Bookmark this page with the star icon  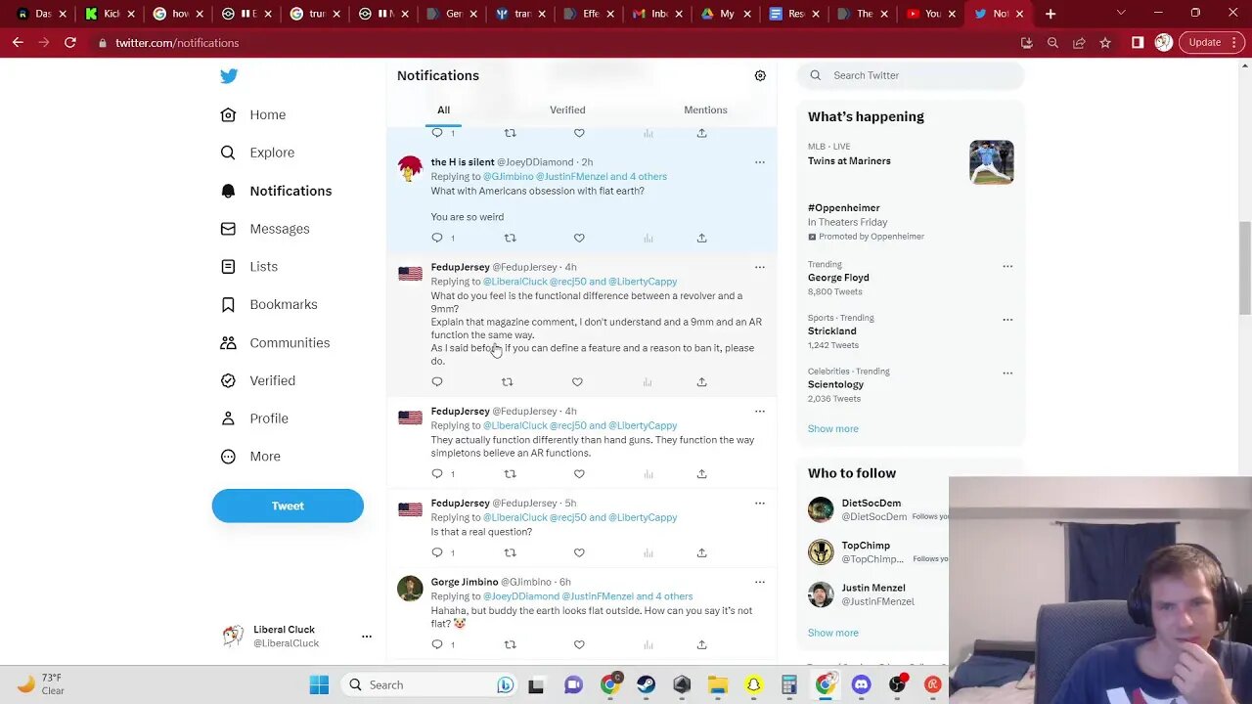click(1105, 43)
